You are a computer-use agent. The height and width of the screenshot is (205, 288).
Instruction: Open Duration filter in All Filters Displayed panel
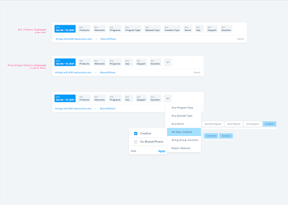[226, 29]
